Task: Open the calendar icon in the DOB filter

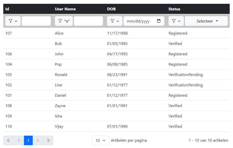Action: point(159,21)
